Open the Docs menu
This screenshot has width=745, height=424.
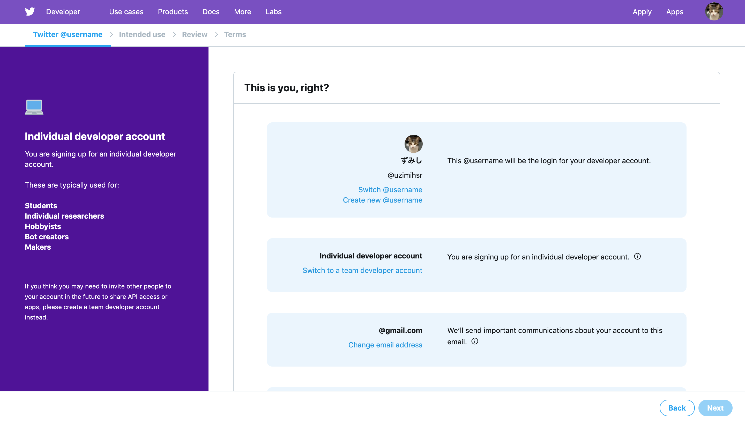(211, 12)
